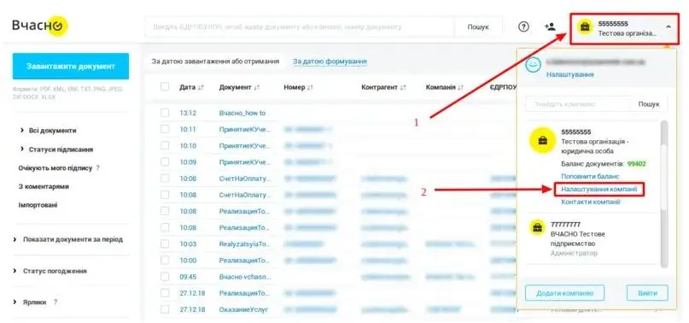Sort table by Контрагент column arrows
689x323 pixels.
(403, 87)
